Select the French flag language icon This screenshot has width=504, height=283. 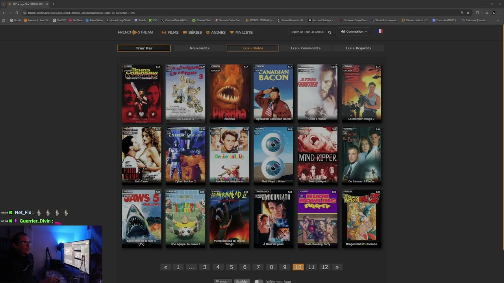pos(380,31)
